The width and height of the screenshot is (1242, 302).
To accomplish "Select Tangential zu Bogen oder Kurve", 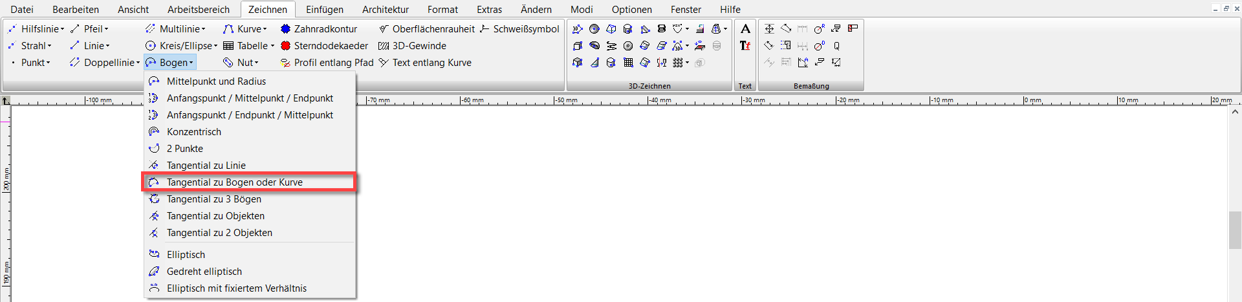I will 250,182.
